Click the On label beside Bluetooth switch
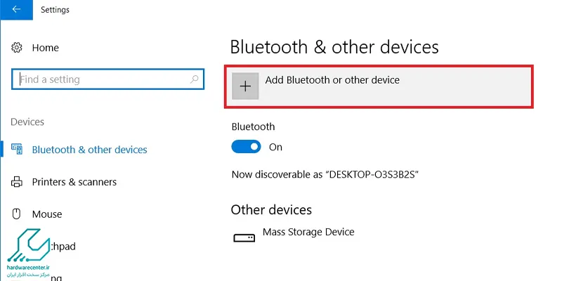 coord(275,148)
